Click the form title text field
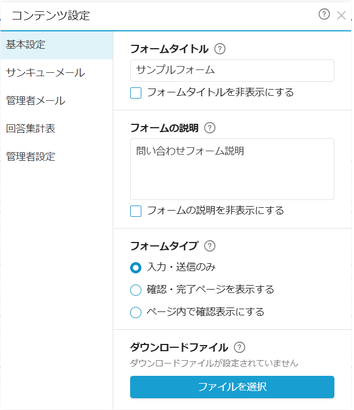Image resolution: width=354 pixels, height=410 pixels. pos(232,71)
